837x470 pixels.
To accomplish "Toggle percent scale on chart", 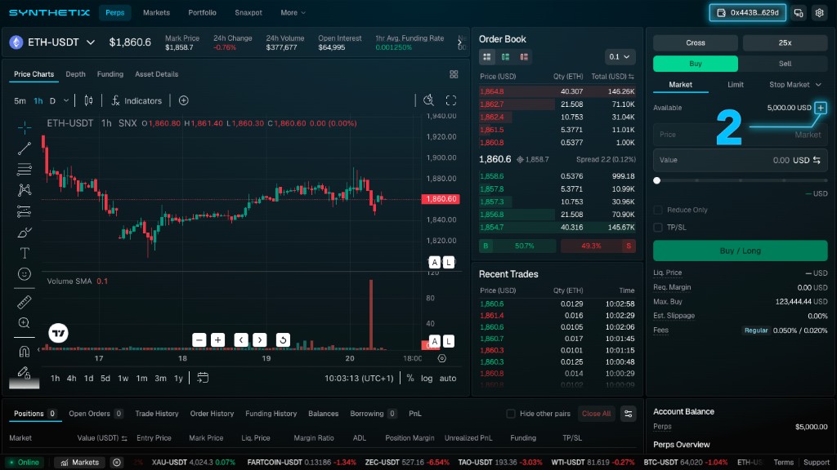I will pos(410,378).
